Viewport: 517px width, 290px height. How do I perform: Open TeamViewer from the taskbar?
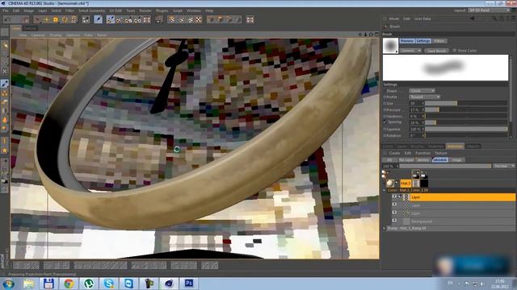[x=129, y=284]
